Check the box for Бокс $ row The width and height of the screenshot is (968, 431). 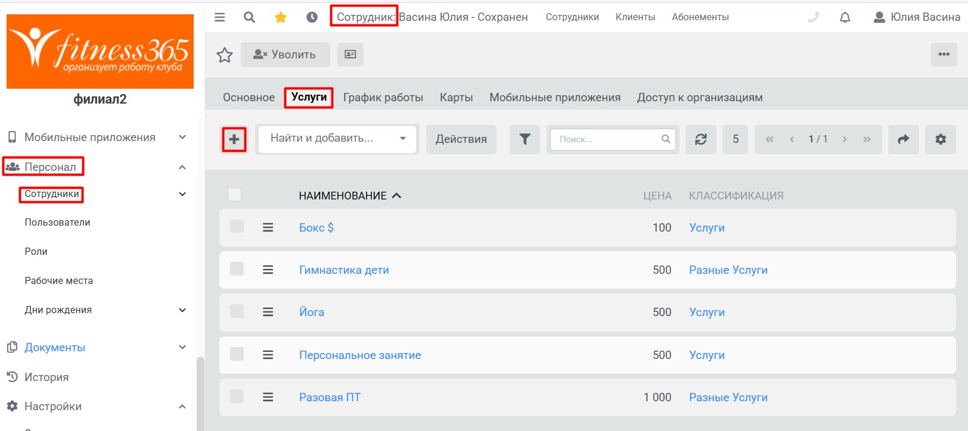click(237, 227)
